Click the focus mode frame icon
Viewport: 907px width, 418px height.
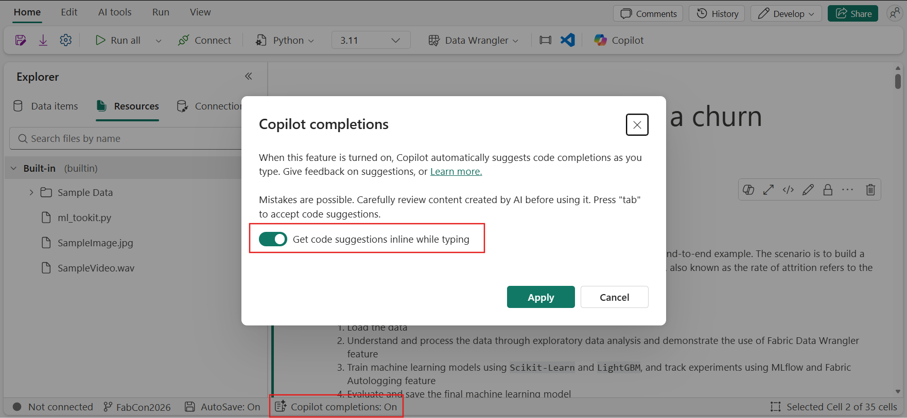click(x=545, y=40)
